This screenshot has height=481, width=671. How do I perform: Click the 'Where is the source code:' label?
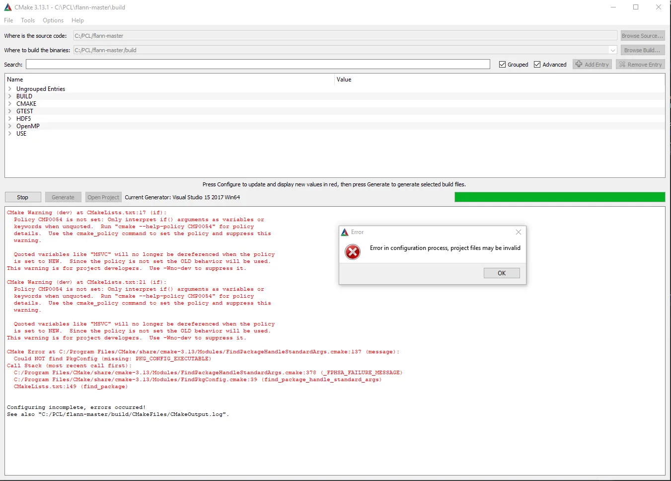tap(35, 36)
